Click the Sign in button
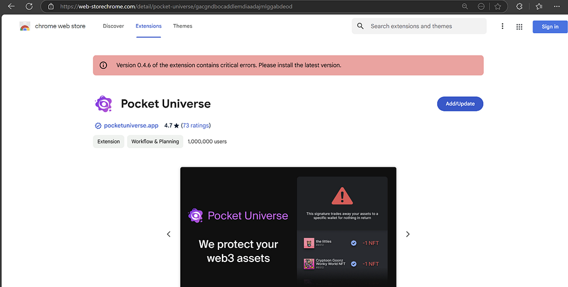 [x=550, y=27]
